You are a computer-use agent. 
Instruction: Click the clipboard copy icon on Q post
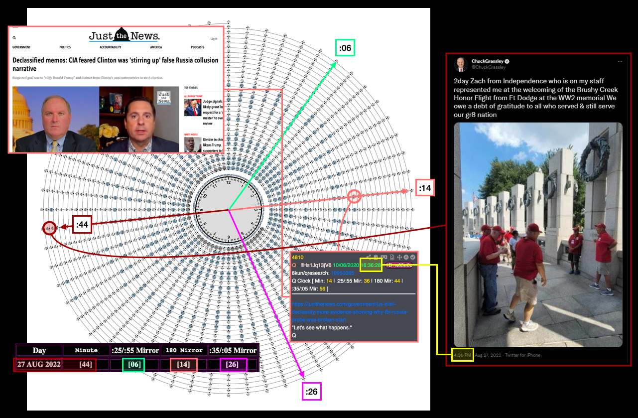pos(376,257)
